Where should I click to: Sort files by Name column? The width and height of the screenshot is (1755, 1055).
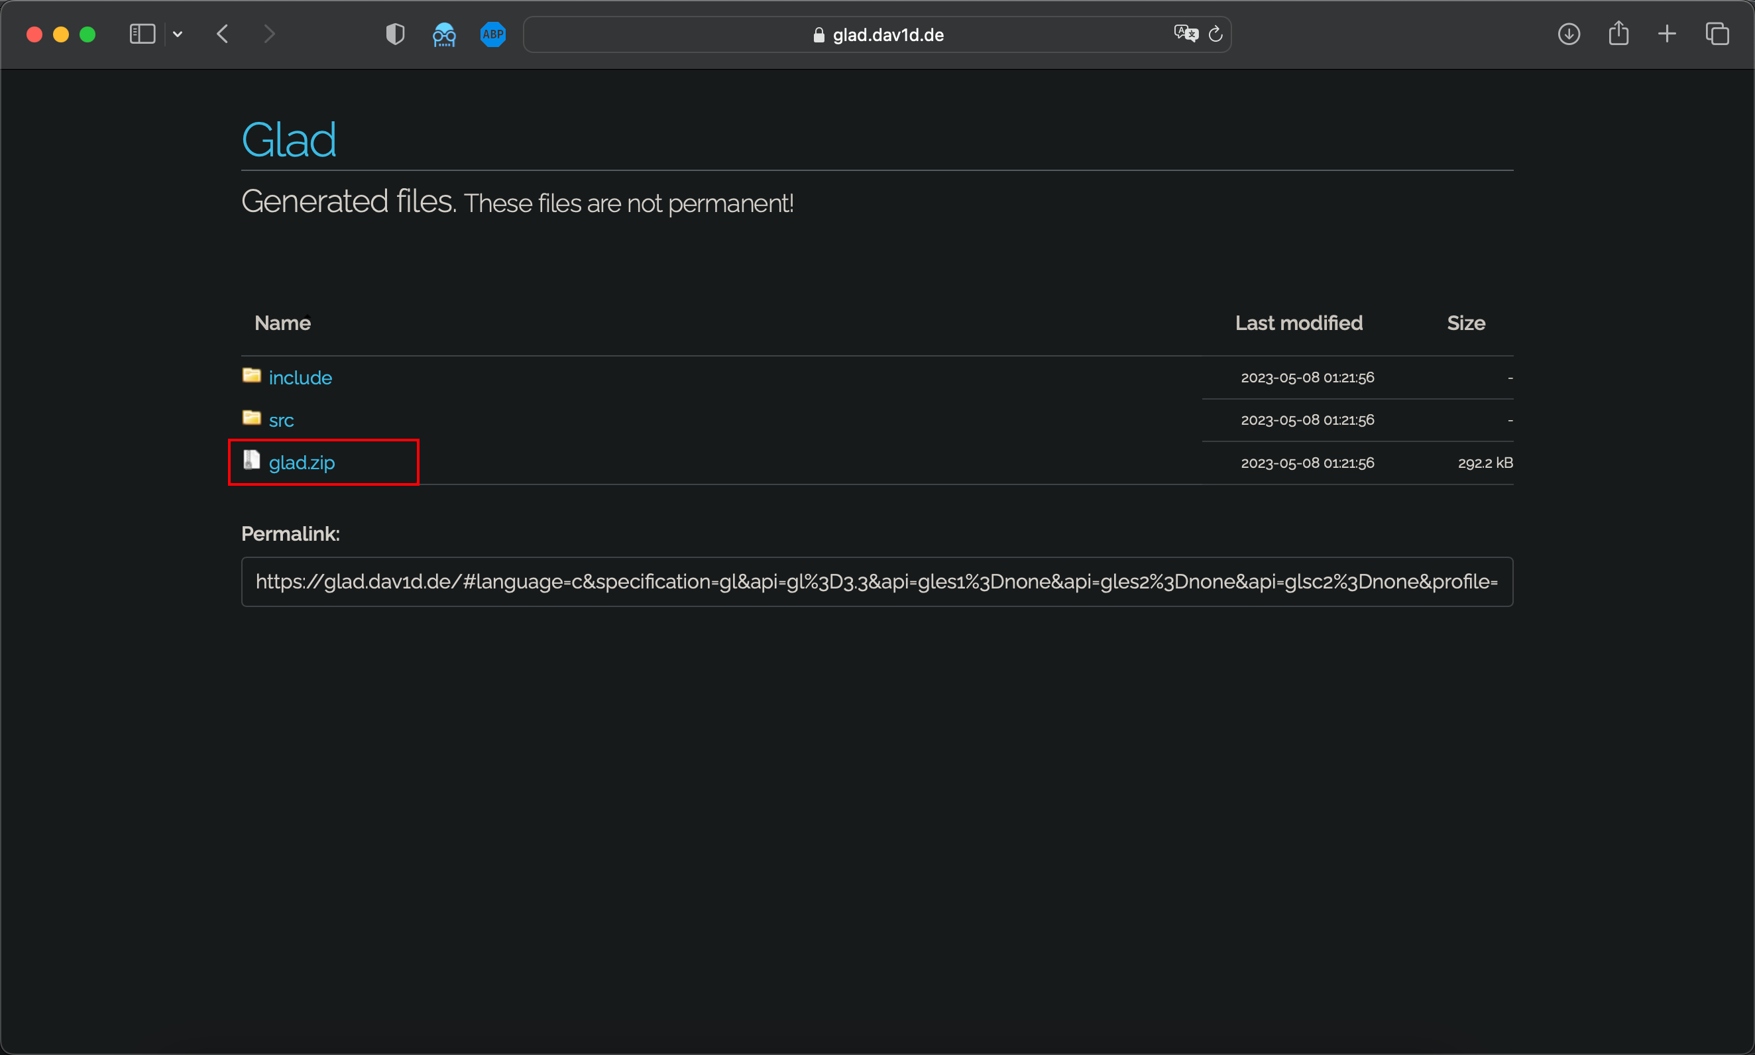[x=282, y=323]
